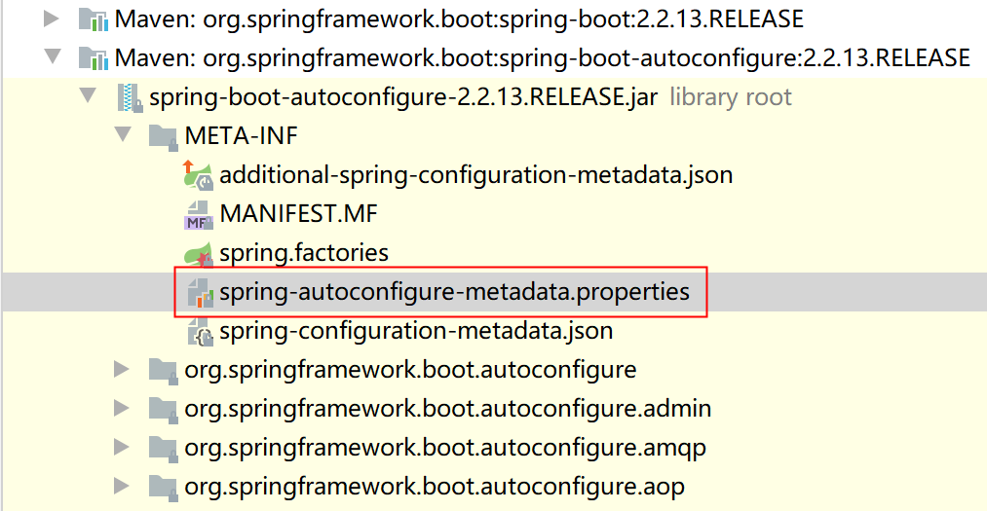Select the MANIFEST.MF file entry
This screenshot has width=987, height=511.
[298, 214]
